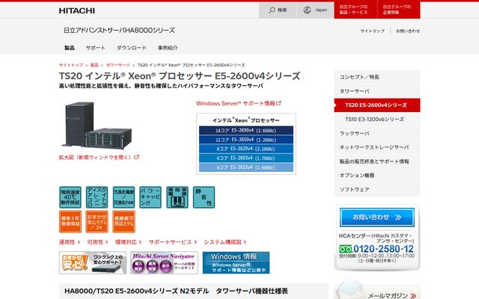Open ネットワークストレージサーバ in side menu
The image size is (479, 299).
pyautogui.click(x=377, y=147)
